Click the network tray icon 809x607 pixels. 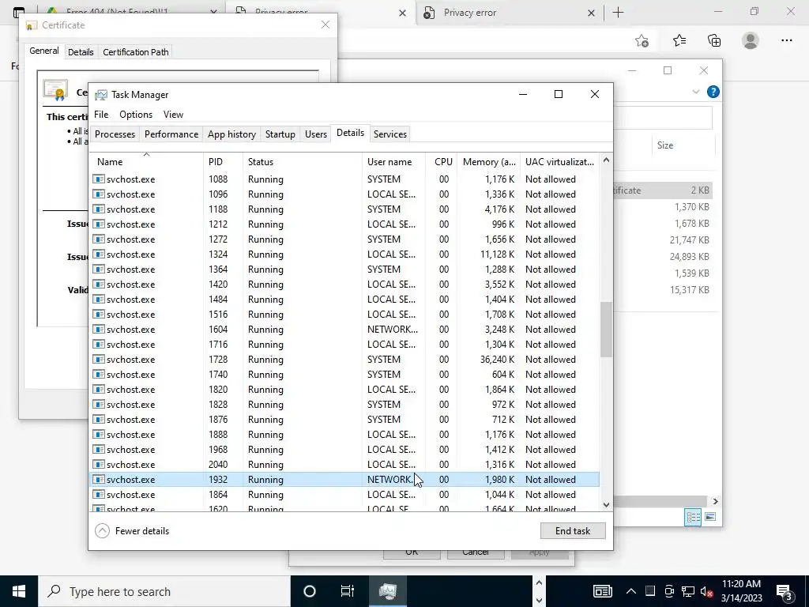click(x=688, y=591)
